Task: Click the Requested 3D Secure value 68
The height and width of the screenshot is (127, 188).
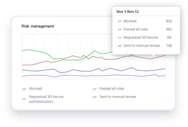Action: tap(169, 38)
